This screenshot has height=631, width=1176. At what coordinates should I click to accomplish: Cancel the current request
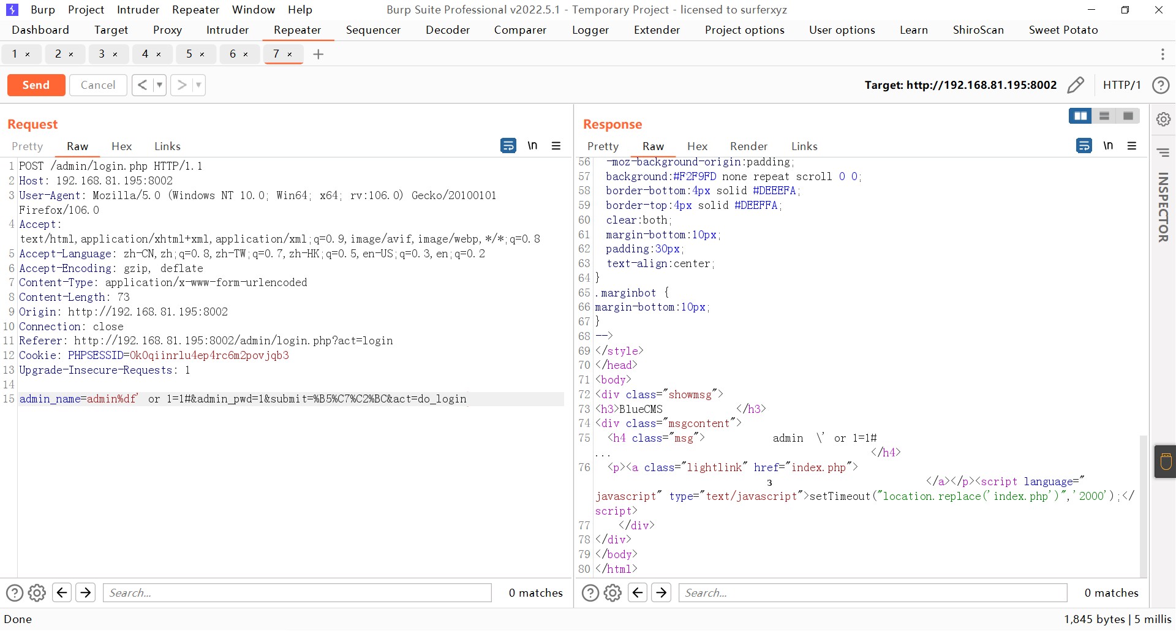(98, 85)
